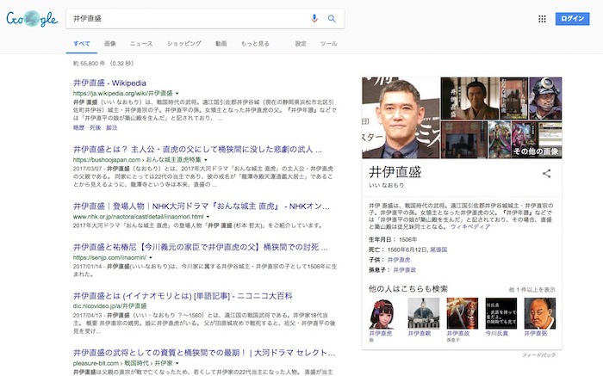Image resolution: width=603 pixels, height=376 pixels.
Task: Open the もっと見る more menu
Action: pos(255,43)
